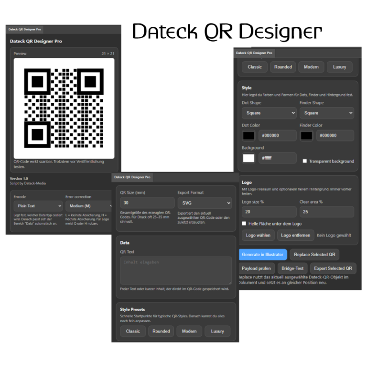Viewport: 367px width, 367px height.
Task: Click the QR Size (mm) field showing 30
Action: [x=147, y=203]
